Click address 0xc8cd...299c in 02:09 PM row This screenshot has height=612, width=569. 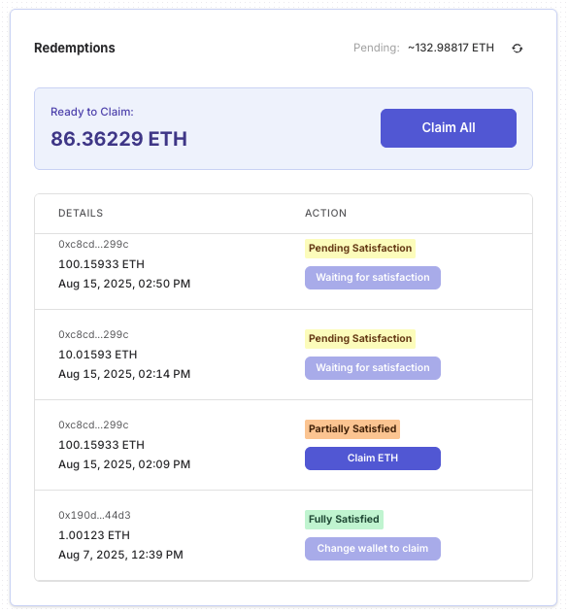pyautogui.click(x=93, y=425)
